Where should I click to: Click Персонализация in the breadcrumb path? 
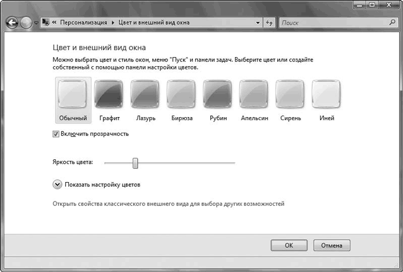pyautogui.click(x=80, y=22)
